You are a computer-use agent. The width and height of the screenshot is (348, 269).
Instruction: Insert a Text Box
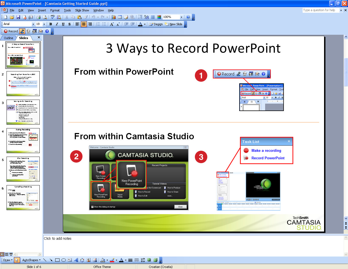(70, 260)
